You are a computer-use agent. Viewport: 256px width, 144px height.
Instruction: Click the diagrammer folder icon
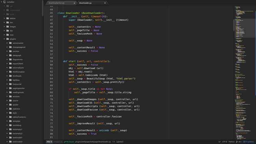(x=11, y=59)
